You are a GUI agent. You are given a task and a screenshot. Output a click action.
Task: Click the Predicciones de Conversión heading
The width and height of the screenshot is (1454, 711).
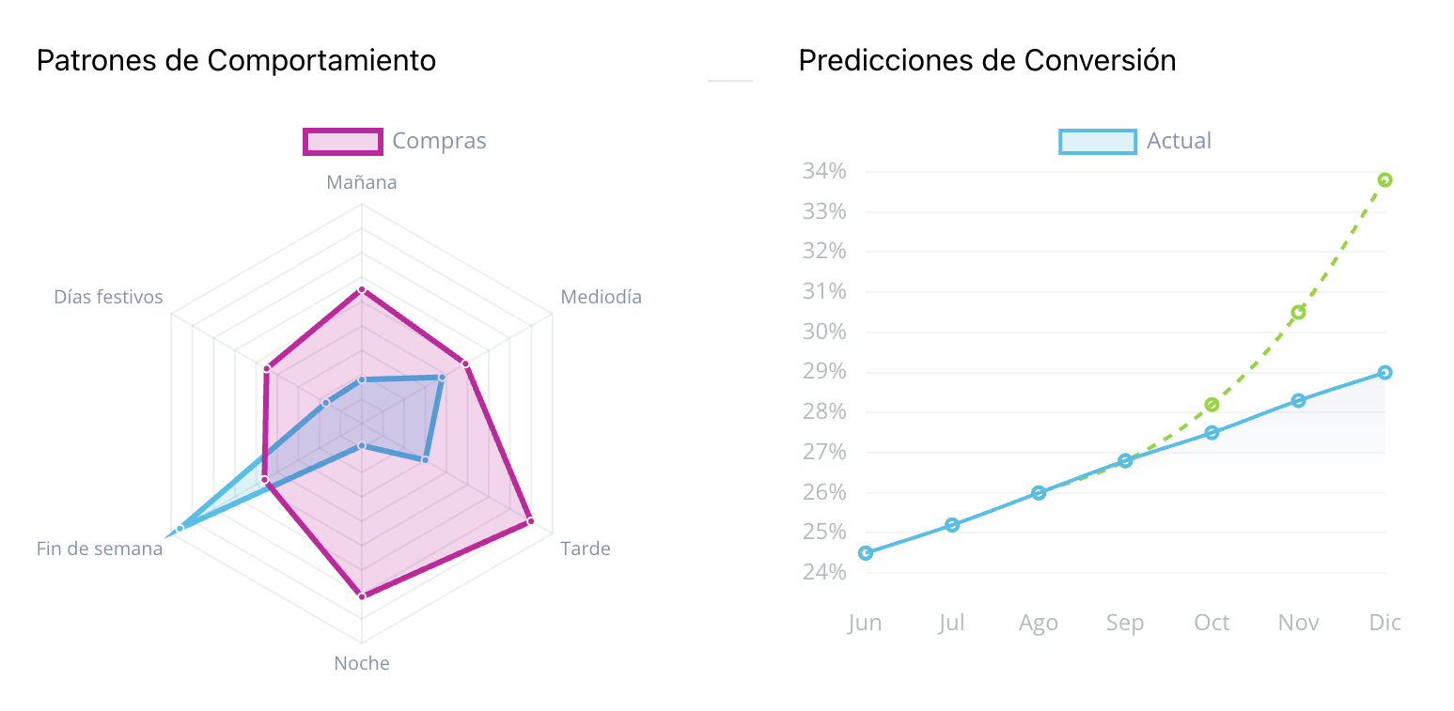tap(987, 61)
